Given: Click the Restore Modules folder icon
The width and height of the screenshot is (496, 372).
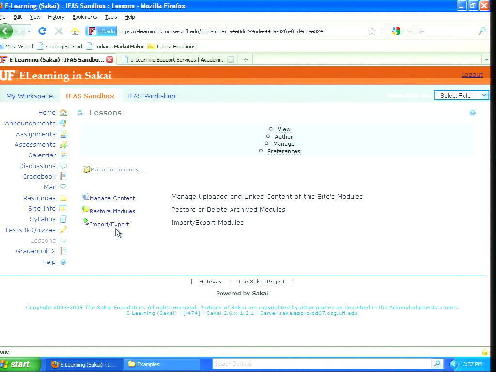Looking at the screenshot, I should 85,209.
